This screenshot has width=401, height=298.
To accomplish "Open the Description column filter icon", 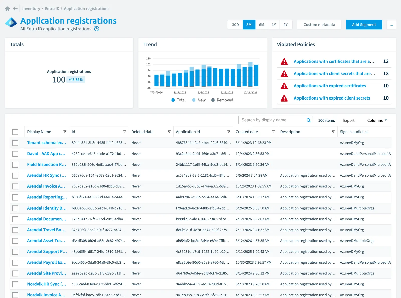I will pyautogui.click(x=333, y=132).
